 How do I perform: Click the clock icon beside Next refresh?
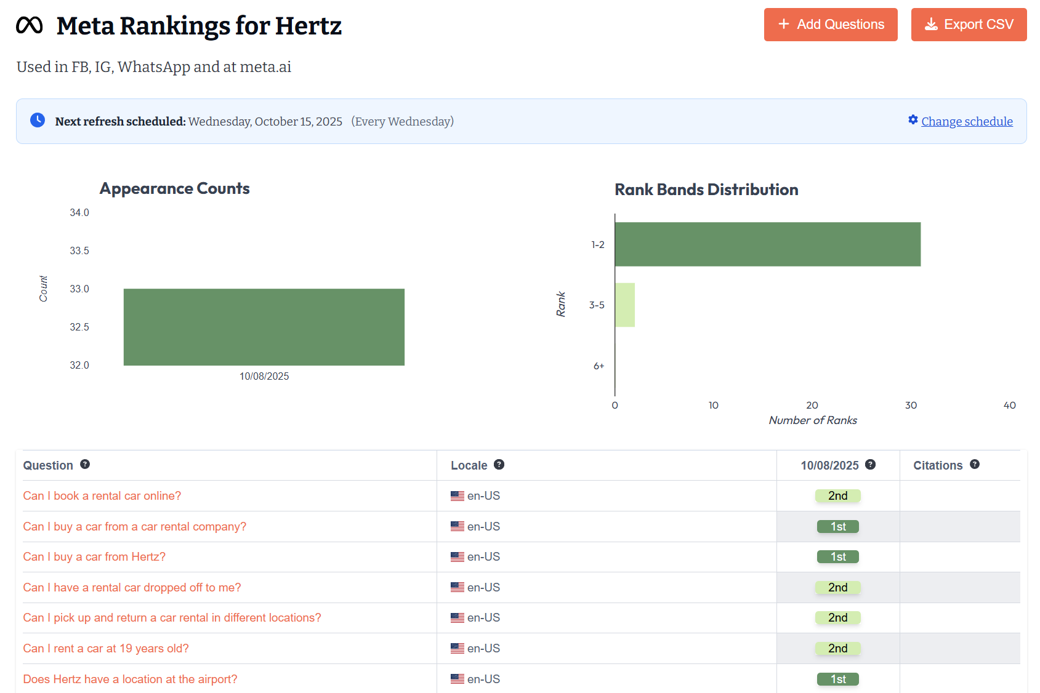[38, 121]
